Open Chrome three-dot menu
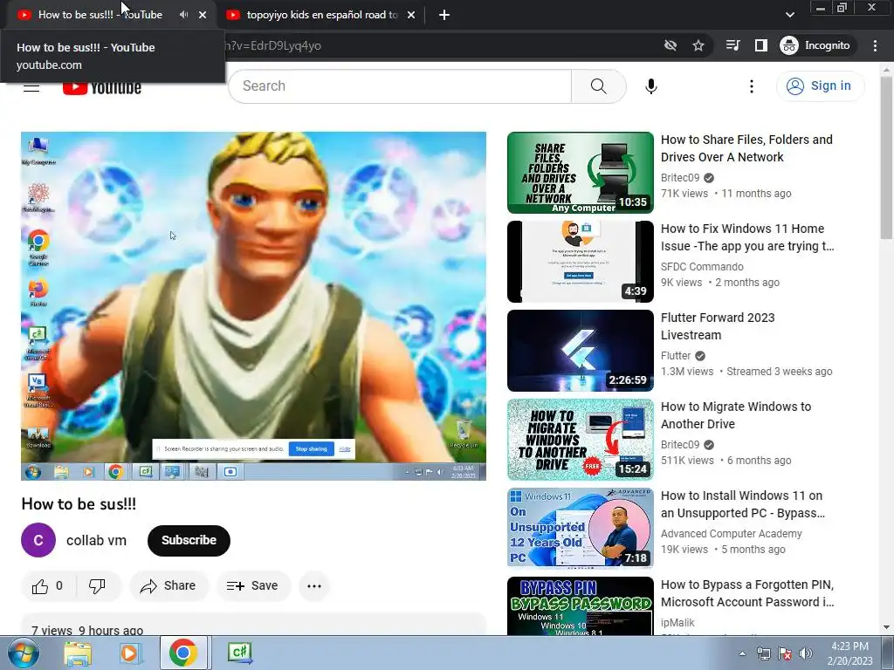Image resolution: width=894 pixels, height=670 pixels. 875,45
